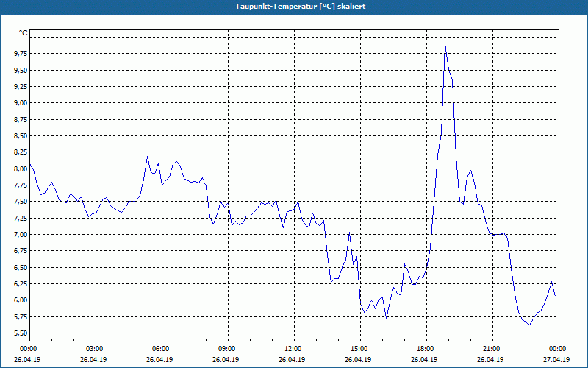Click the 9,50 y-axis label
This screenshot has width=588, height=368.
point(21,70)
